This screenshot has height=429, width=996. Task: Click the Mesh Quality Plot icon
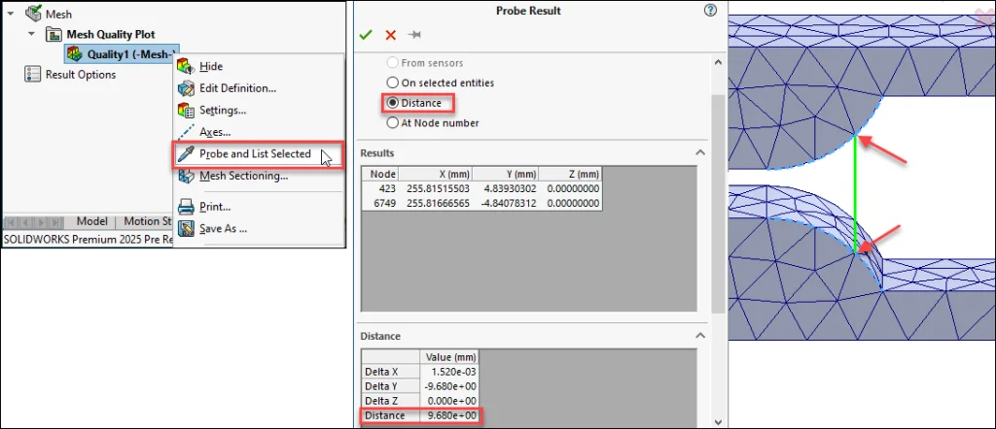tap(54, 34)
